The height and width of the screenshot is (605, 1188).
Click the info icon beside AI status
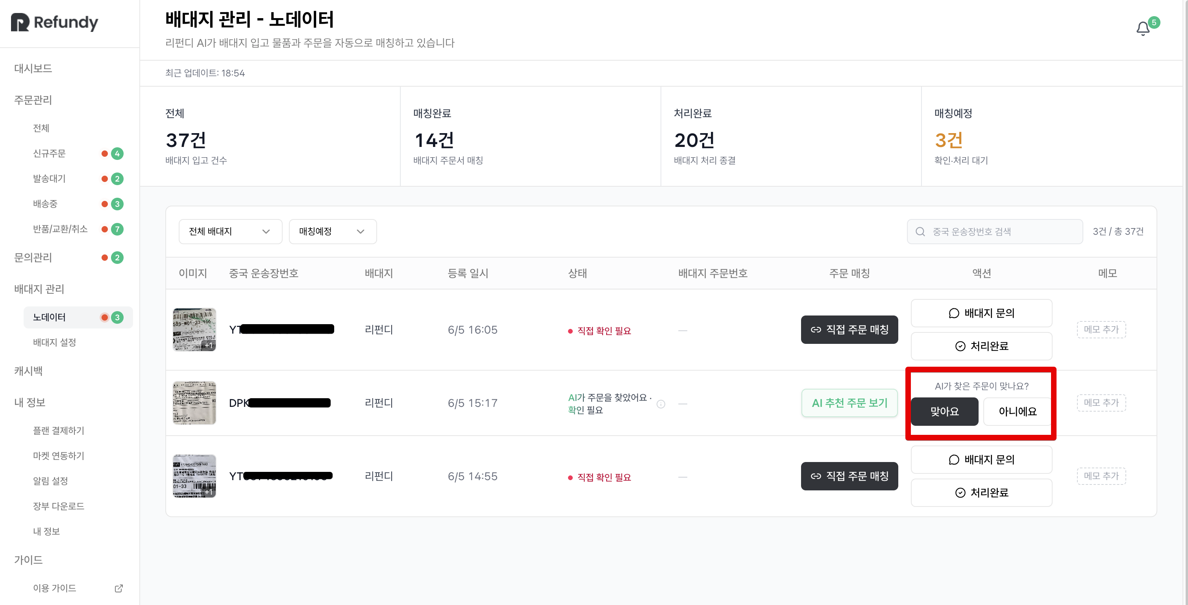click(661, 404)
